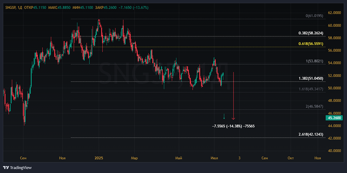Click the red downward measurement arrow
This screenshot has height=173, width=347.
tap(233, 95)
